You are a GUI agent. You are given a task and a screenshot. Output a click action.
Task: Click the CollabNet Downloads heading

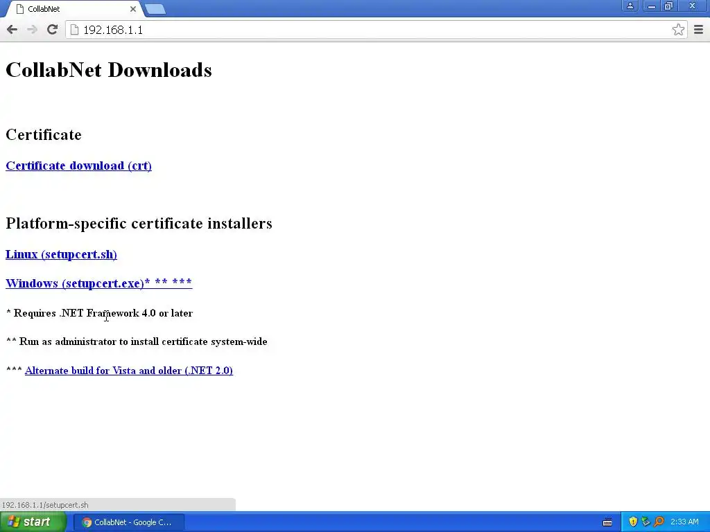click(x=109, y=70)
